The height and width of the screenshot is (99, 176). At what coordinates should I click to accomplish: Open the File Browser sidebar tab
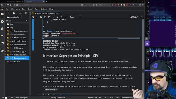(x=2, y=14)
